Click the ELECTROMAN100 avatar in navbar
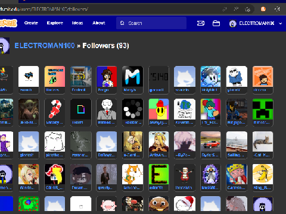 [233, 23]
